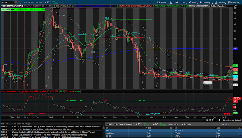Select the EDGX 5.40 ask row
This screenshot has width=242, height=138.
point(208,133)
